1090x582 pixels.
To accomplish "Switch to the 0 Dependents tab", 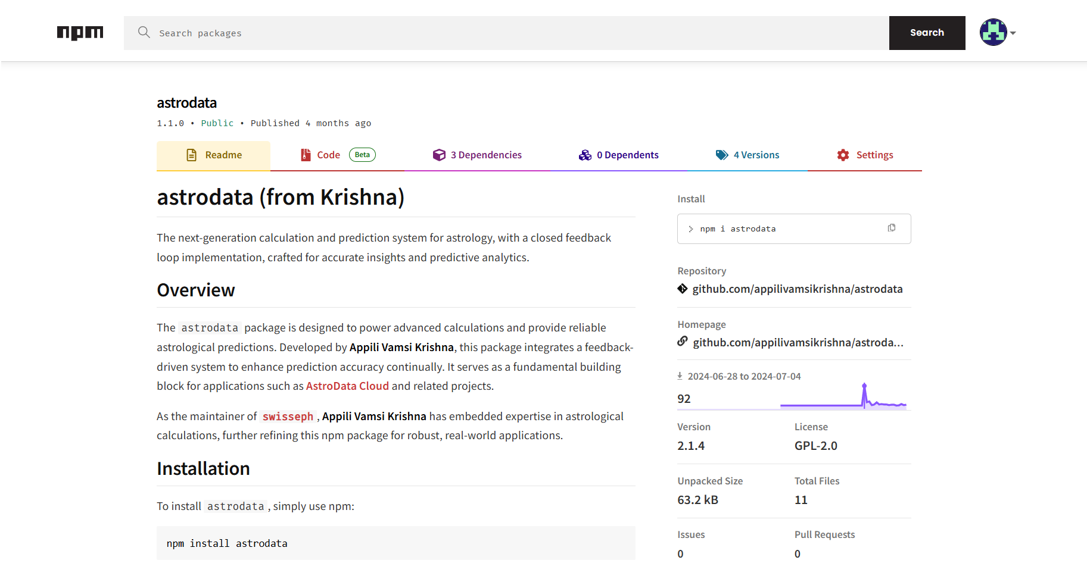I will pos(627,155).
